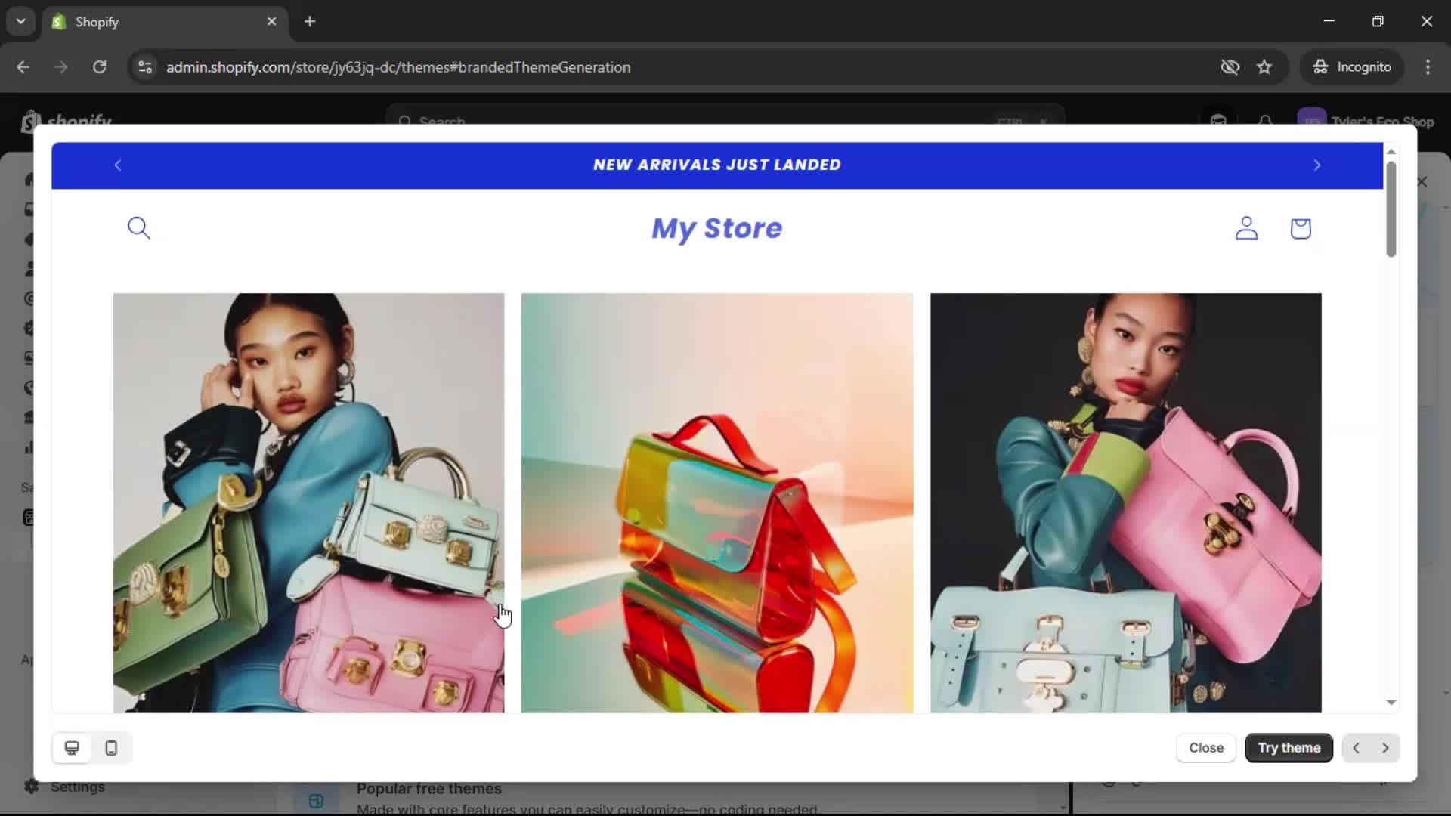Viewport: 1451px width, 816px height.
Task: Advance the NEW ARRIVALS banner with right arrow
Action: coord(1316,165)
